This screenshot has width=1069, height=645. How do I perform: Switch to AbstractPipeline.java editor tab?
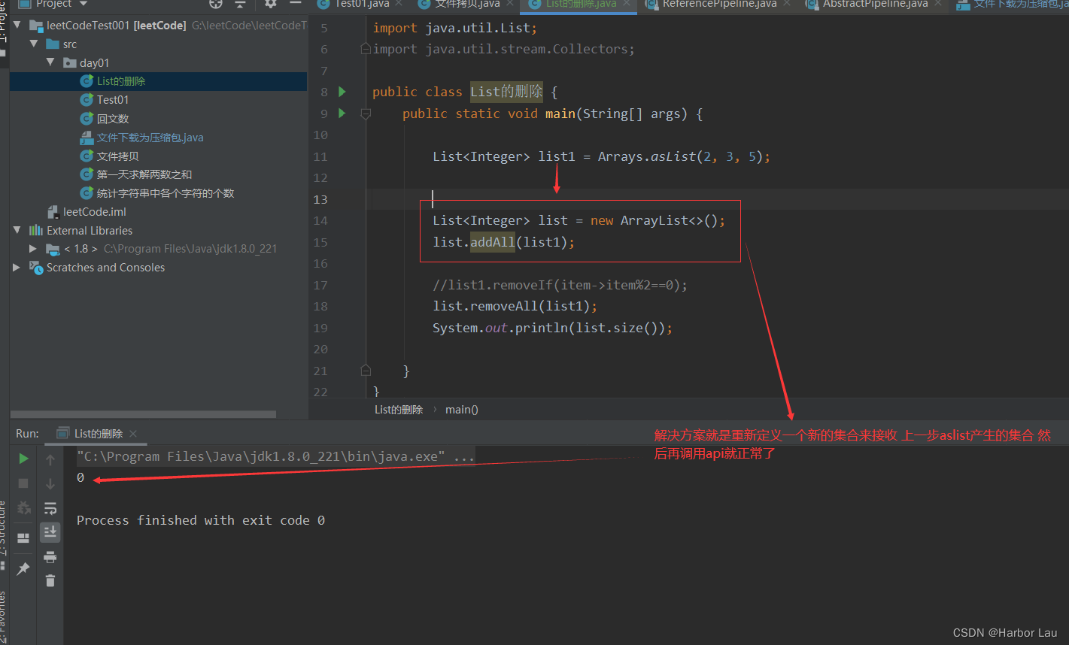(x=875, y=4)
